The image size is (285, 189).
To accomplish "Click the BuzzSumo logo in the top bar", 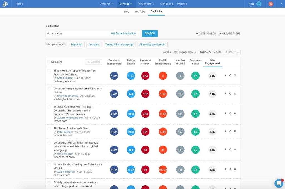I will click(6, 4).
